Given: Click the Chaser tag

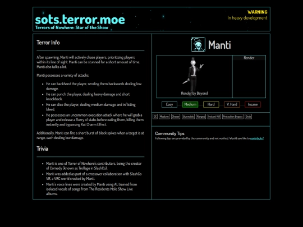Looking at the screenshot, I should [176, 117].
